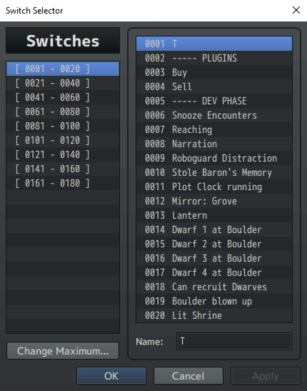Select the range [ 0101 - 0120 ]

click(63, 140)
